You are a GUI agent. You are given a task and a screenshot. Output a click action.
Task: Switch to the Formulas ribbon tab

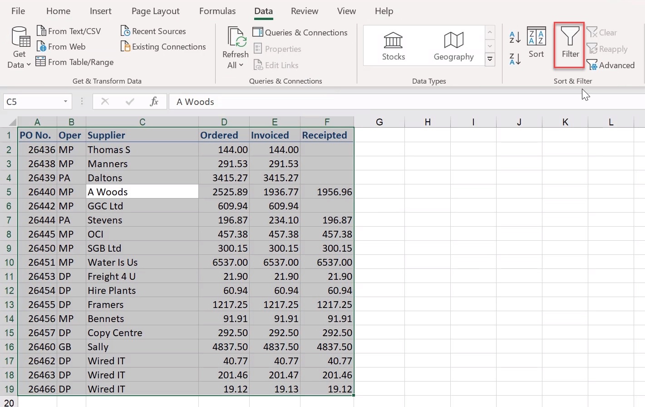[x=217, y=11]
